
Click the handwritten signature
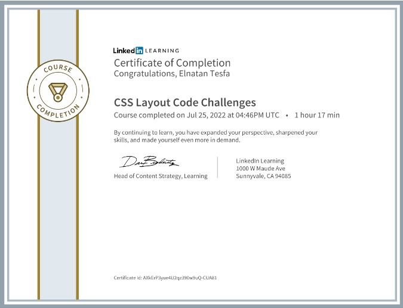coord(150,162)
